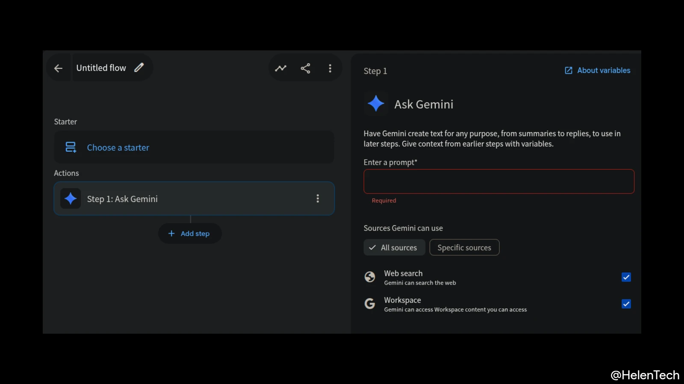Click the Enter a prompt field
The image size is (684, 384).
498,182
